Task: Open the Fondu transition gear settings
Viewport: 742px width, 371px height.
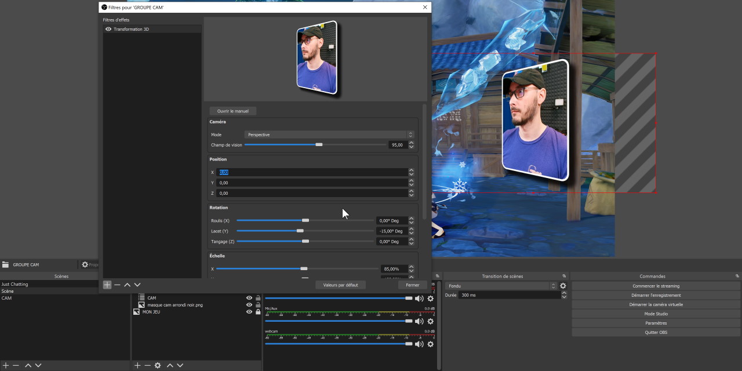Action: (x=562, y=285)
